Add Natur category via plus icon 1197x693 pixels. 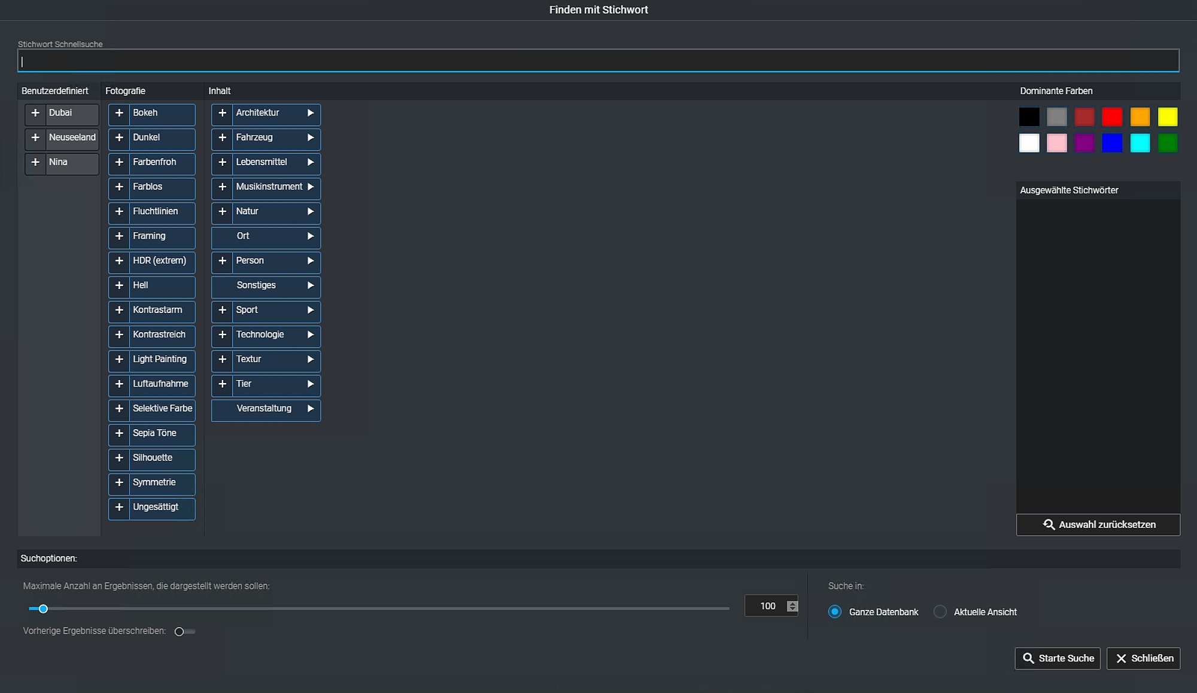[222, 211]
